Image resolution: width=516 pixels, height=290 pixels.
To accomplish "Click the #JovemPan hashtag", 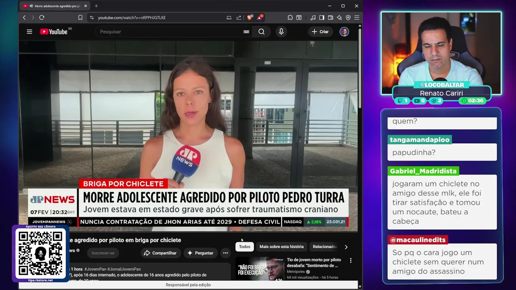I will [x=95, y=269].
